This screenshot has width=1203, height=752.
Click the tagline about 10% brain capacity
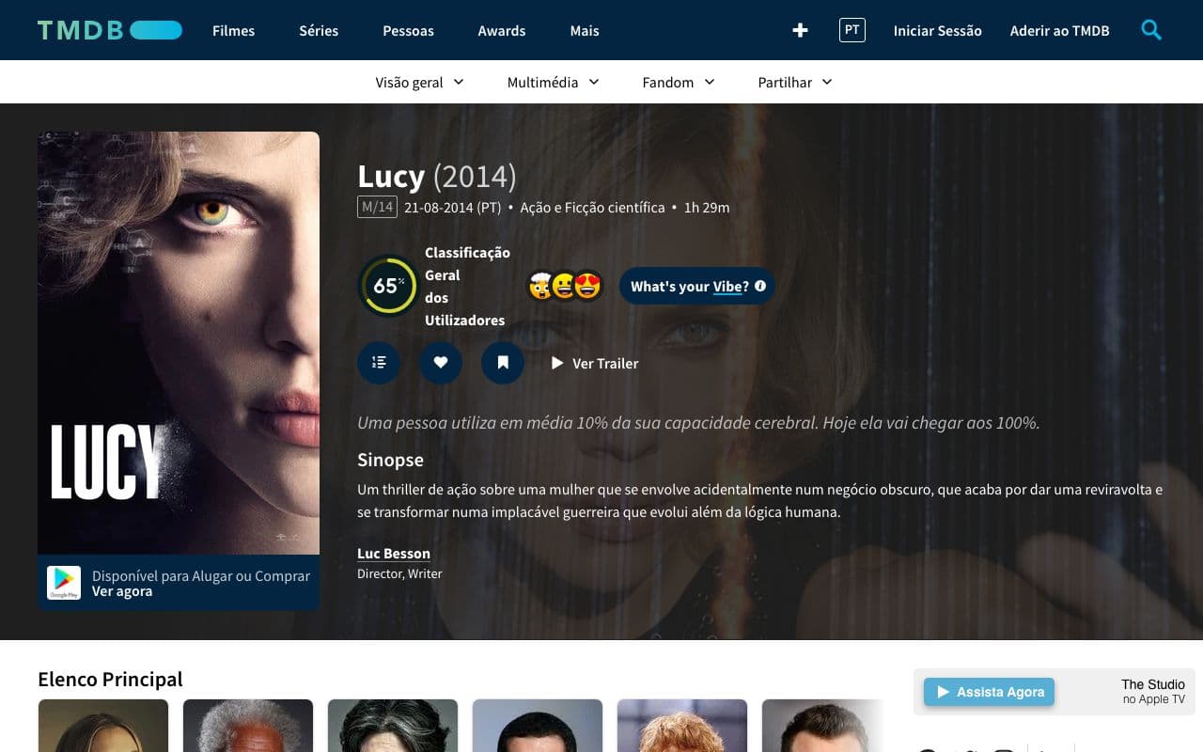[698, 423]
